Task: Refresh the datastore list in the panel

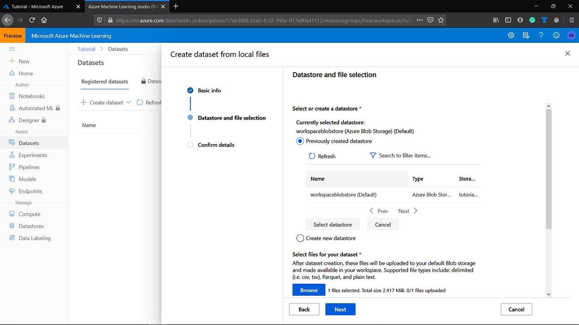Action: 322,156
